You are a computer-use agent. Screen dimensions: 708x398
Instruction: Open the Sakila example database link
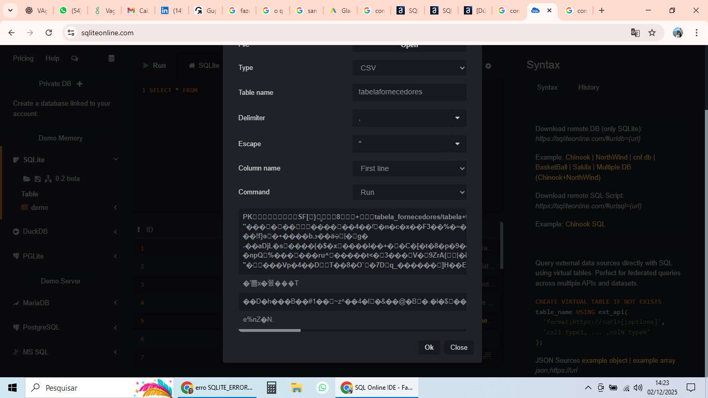[582, 167]
